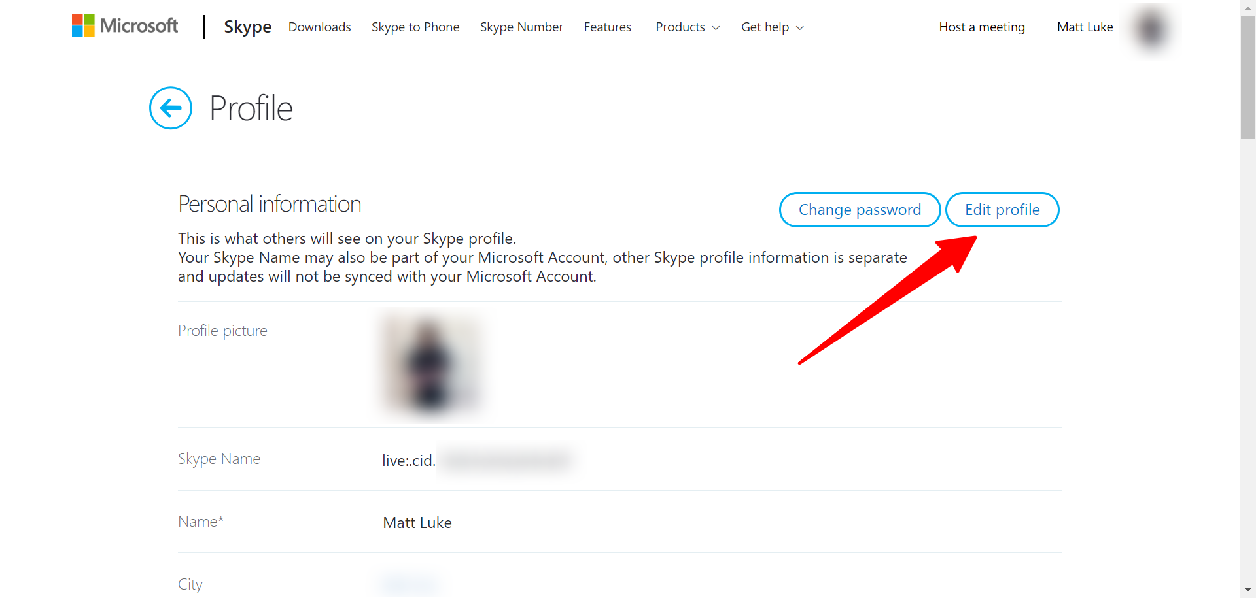
Task: Select Skype to Phone
Action: tap(415, 27)
